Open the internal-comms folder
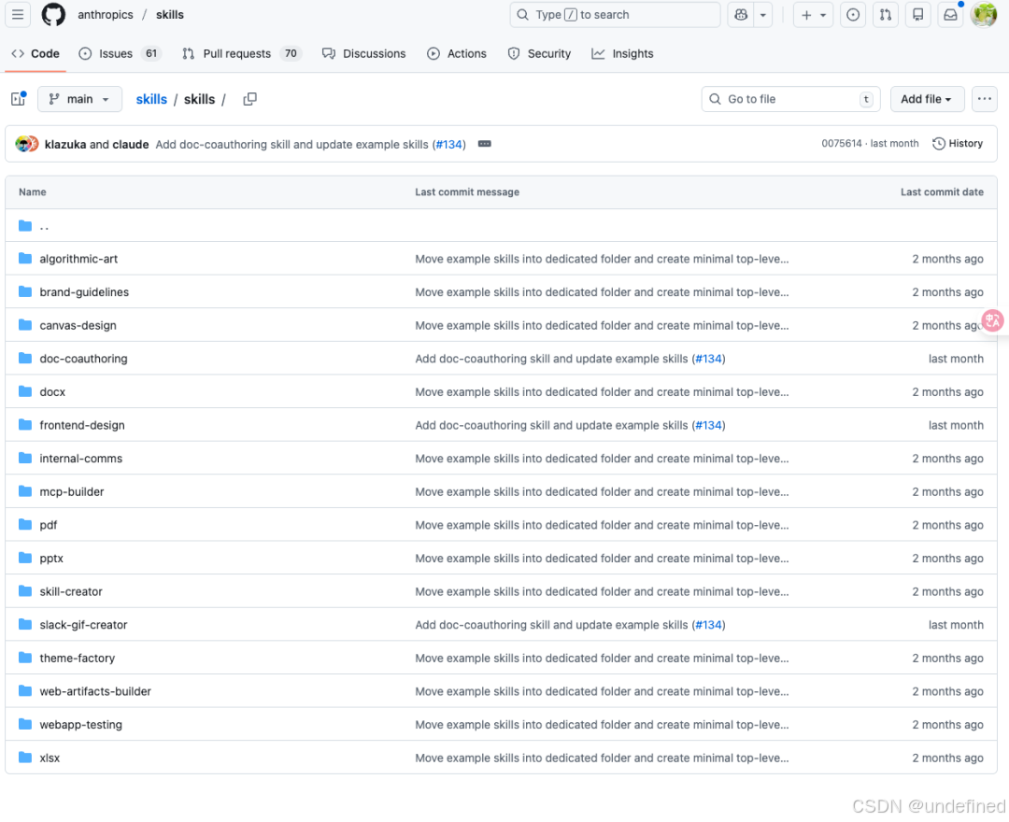This screenshot has height=822, width=1009. [81, 459]
